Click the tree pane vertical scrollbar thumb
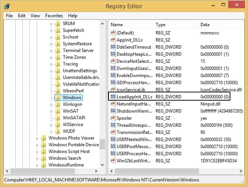The height and width of the screenshot is (187, 248). coord(102,144)
